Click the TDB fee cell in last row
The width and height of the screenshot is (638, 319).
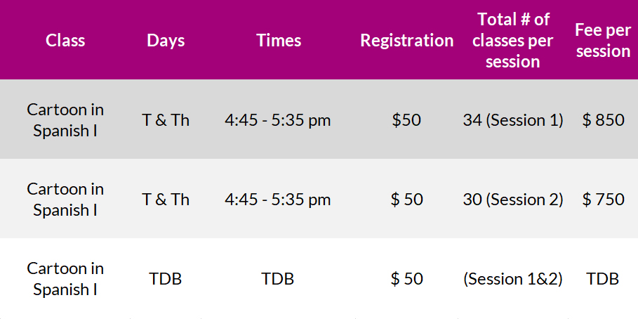(603, 279)
